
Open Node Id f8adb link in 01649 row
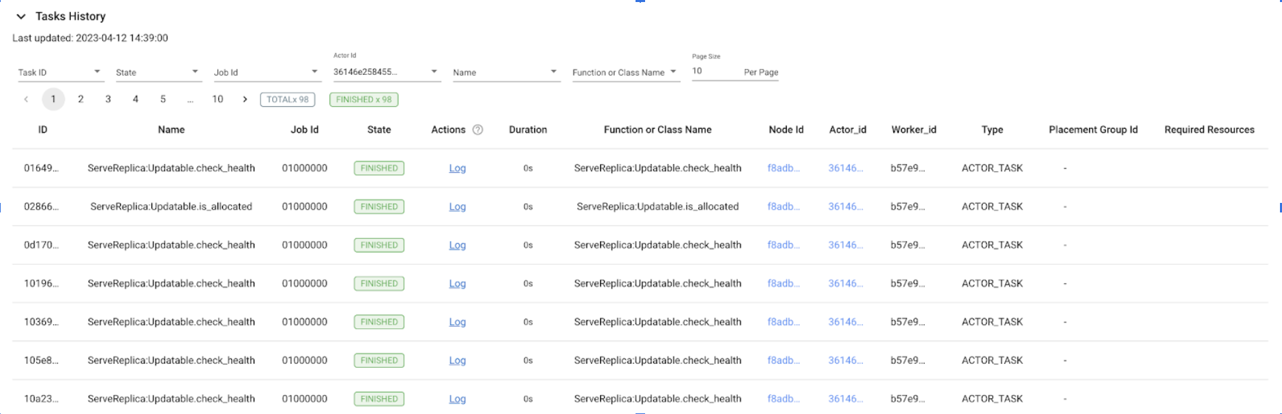(x=784, y=168)
